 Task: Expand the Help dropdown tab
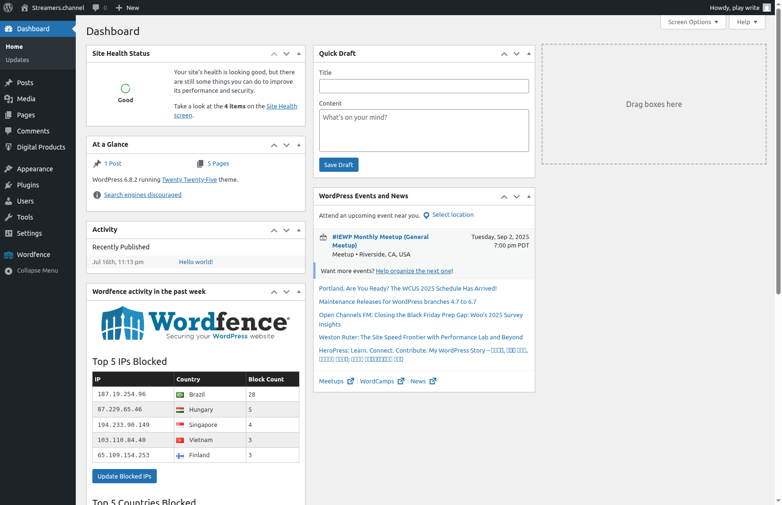(747, 22)
